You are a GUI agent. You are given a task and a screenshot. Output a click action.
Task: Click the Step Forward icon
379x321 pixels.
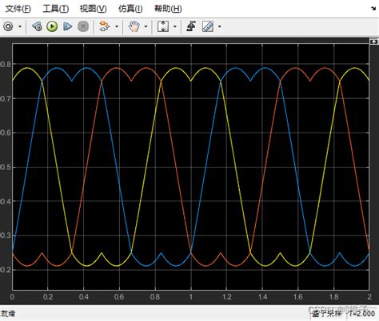pyautogui.click(x=67, y=26)
